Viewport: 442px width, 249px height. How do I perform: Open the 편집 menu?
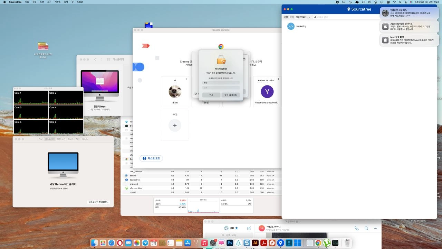pyautogui.click(x=34, y=2)
